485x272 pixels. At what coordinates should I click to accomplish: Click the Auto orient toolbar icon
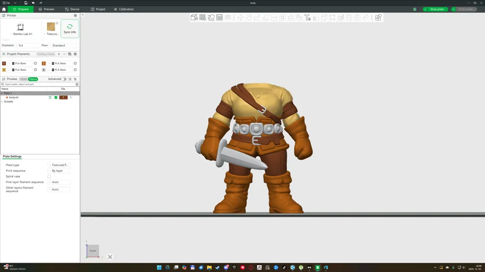(211, 17)
